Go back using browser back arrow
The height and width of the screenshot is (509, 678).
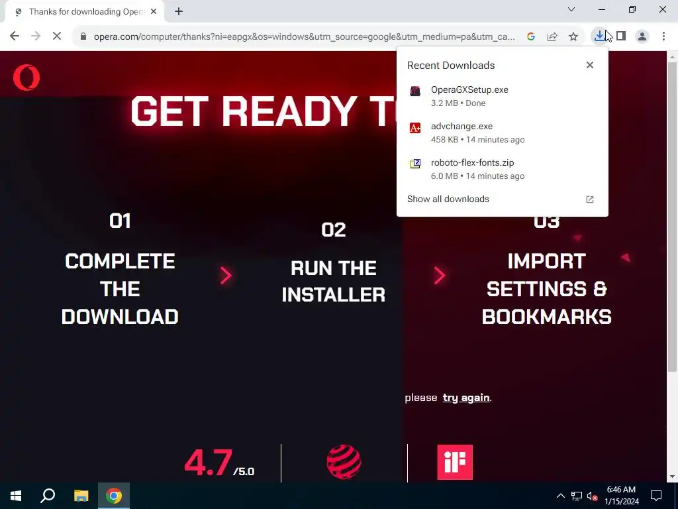(15, 36)
